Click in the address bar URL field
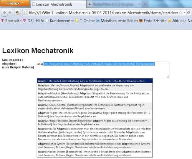 tap(103, 13)
